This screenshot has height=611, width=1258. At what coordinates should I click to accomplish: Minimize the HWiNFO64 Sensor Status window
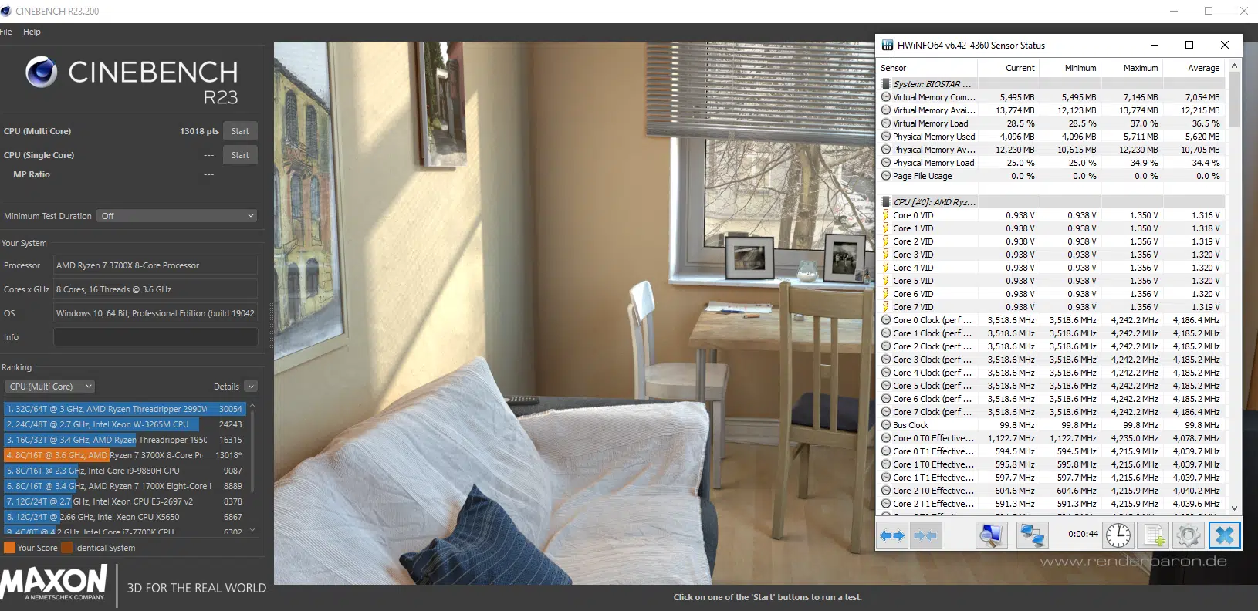pyautogui.click(x=1155, y=45)
